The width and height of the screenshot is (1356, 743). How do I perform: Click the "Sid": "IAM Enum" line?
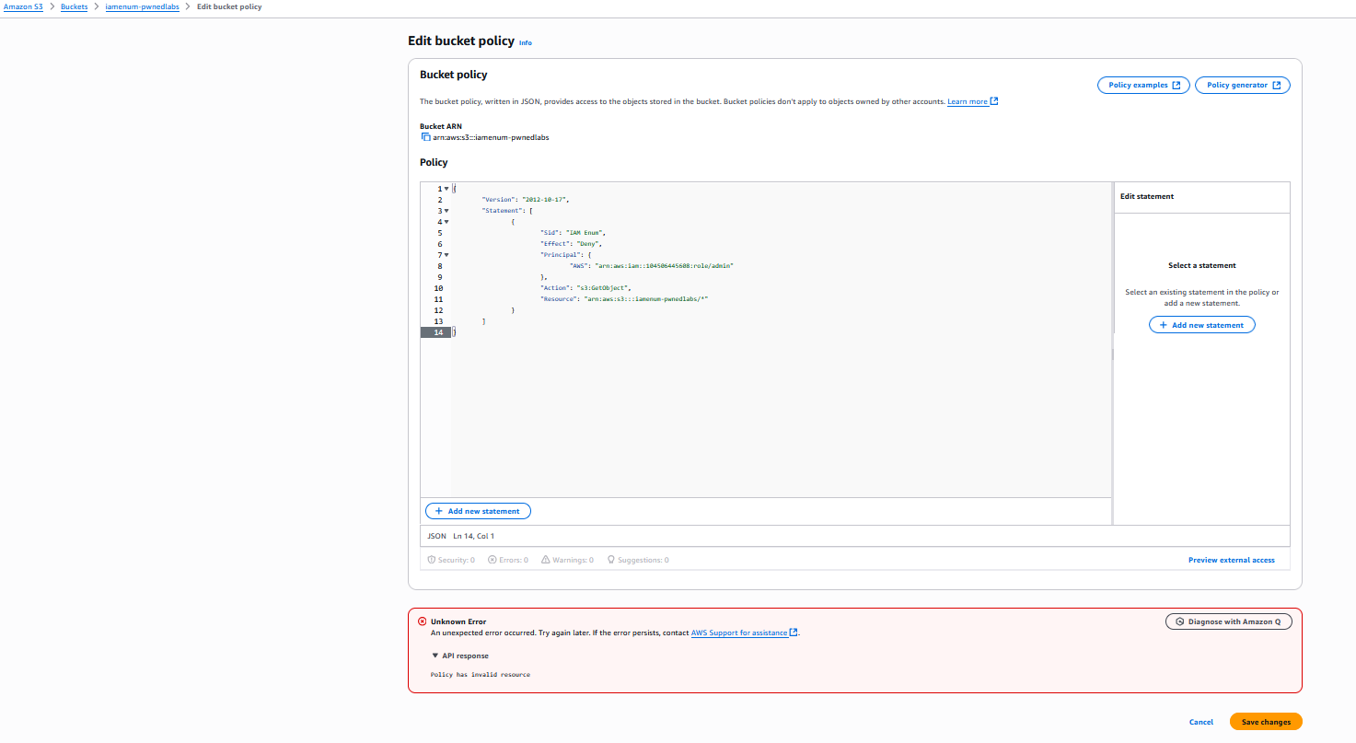[x=573, y=233]
